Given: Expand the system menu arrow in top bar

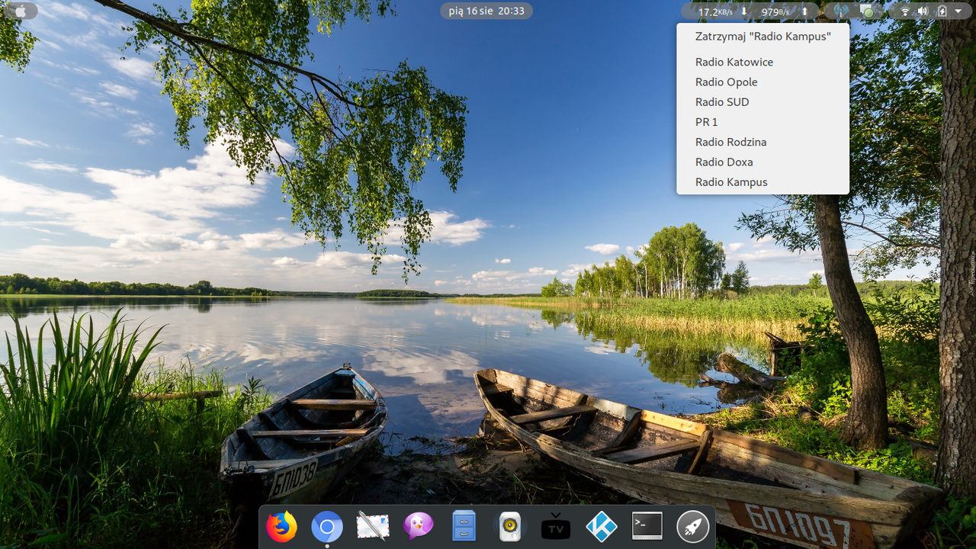Looking at the screenshot, I should 958,11.
